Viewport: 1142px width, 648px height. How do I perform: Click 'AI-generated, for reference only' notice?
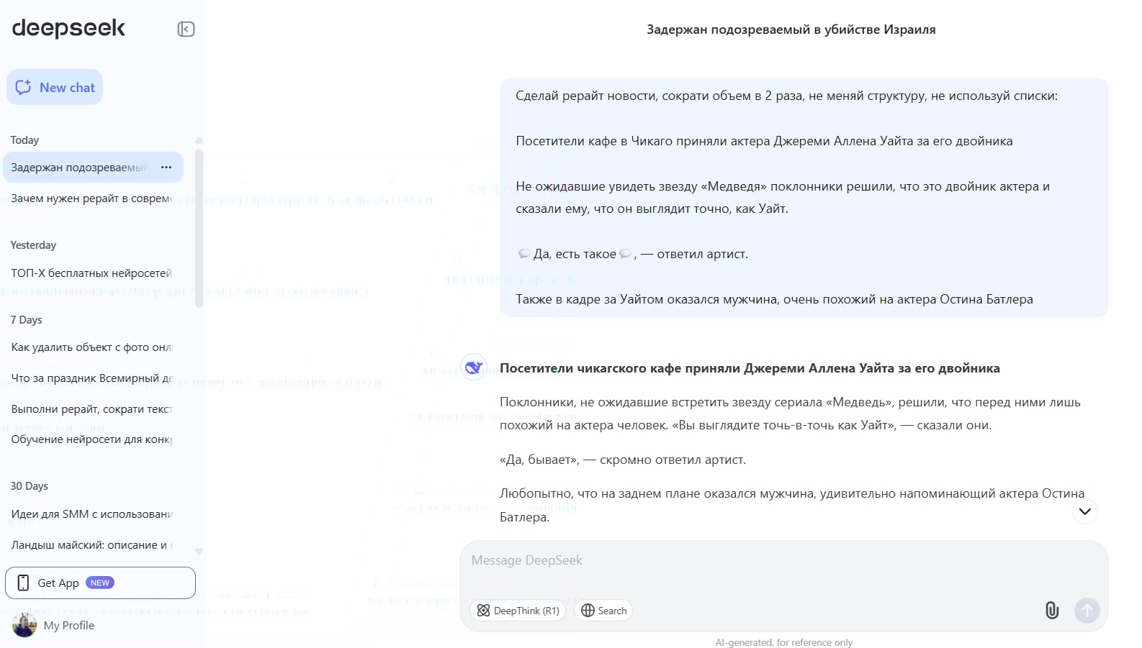click(x=783, y=642)
